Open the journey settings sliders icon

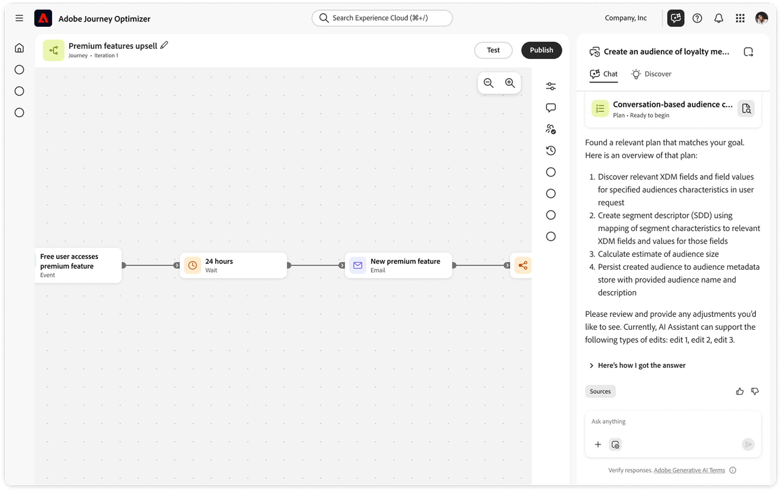551,86
